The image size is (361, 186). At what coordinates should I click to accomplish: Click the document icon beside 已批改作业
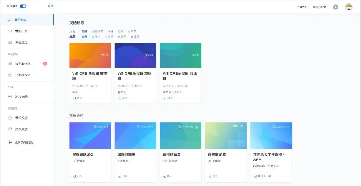click(x=10, y=75)
